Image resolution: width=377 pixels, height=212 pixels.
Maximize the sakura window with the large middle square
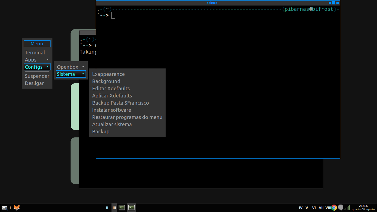pyautogui.click(x=334, y=3)
